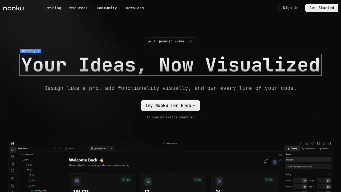Switch to the Events tab
Screen dimensions: 341x192
[324, 149]
